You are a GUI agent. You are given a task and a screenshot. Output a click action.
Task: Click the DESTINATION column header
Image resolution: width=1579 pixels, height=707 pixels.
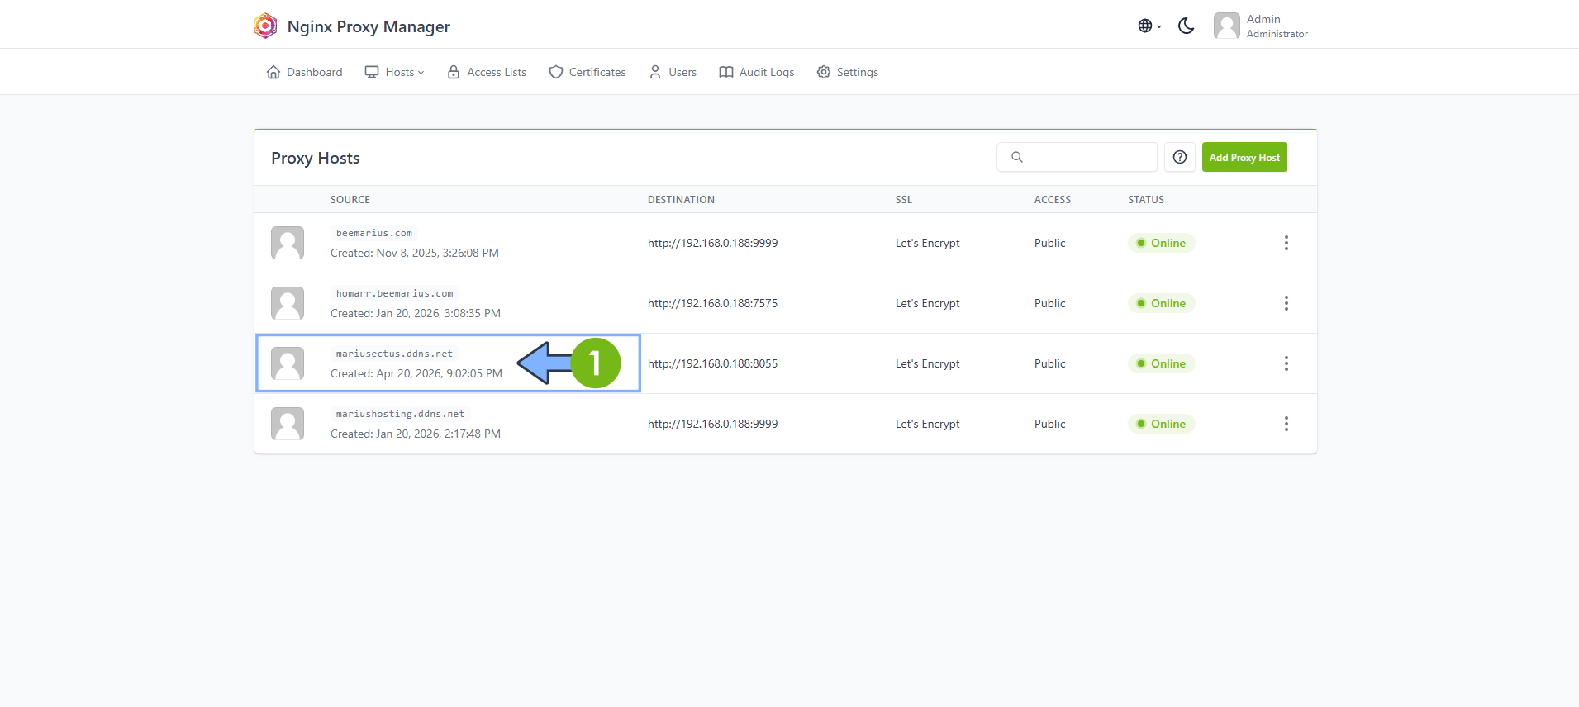(681, 200)
